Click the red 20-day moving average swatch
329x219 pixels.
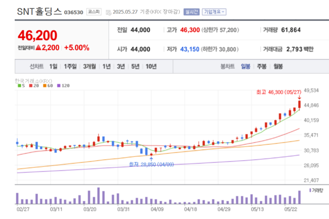click(31, 86)
